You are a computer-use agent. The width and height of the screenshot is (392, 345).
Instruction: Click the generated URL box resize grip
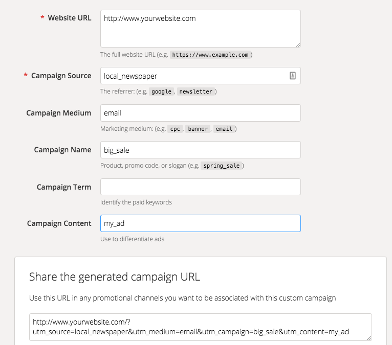coord(369,338)
